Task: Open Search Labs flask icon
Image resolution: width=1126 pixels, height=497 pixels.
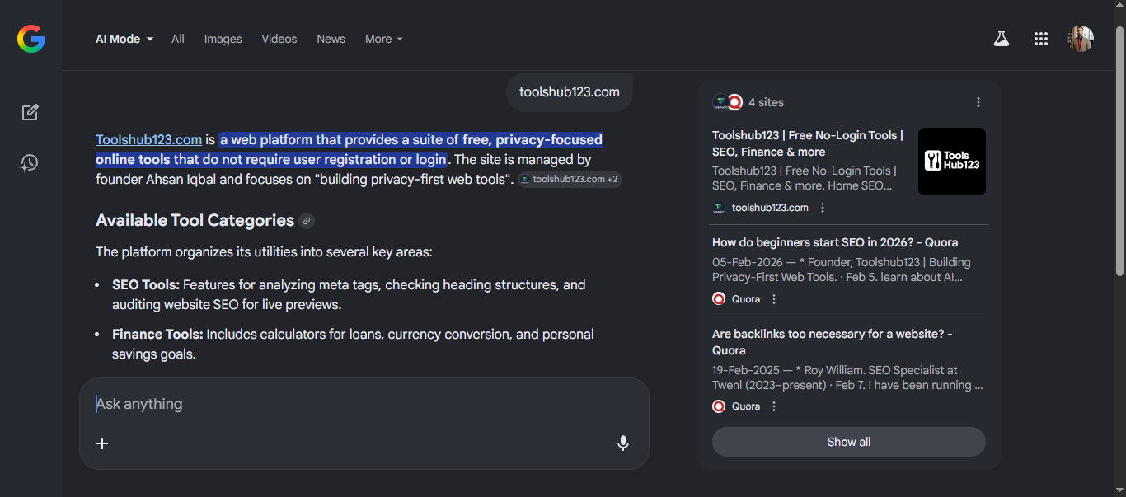Action: pyautogui.click(x=1002, y=39)
